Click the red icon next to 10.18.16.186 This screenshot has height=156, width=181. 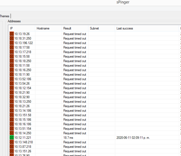coord(11,124)
